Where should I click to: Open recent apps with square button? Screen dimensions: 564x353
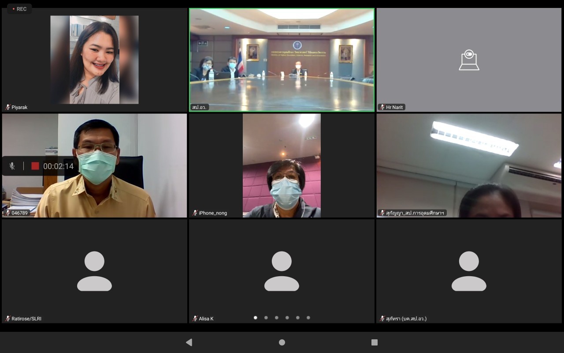point(375,342)
